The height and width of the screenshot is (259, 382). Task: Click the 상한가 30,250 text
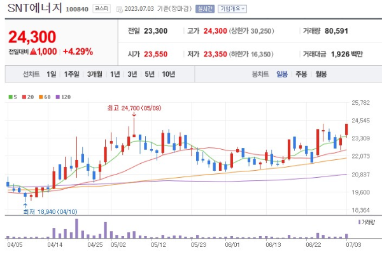tap(251, 31)
